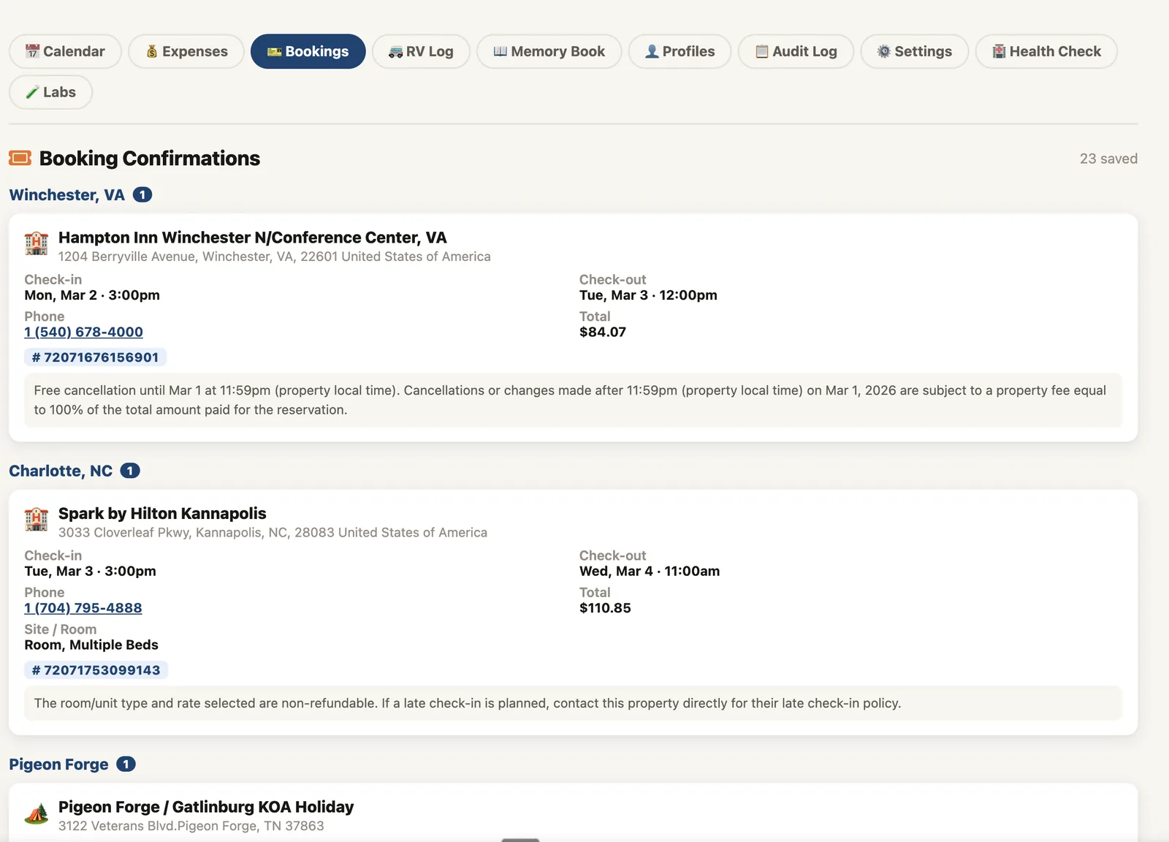This screenshot has width=1169, height=842.
Task: Go to the Memory Book tab
Action: tap(549, 51)
